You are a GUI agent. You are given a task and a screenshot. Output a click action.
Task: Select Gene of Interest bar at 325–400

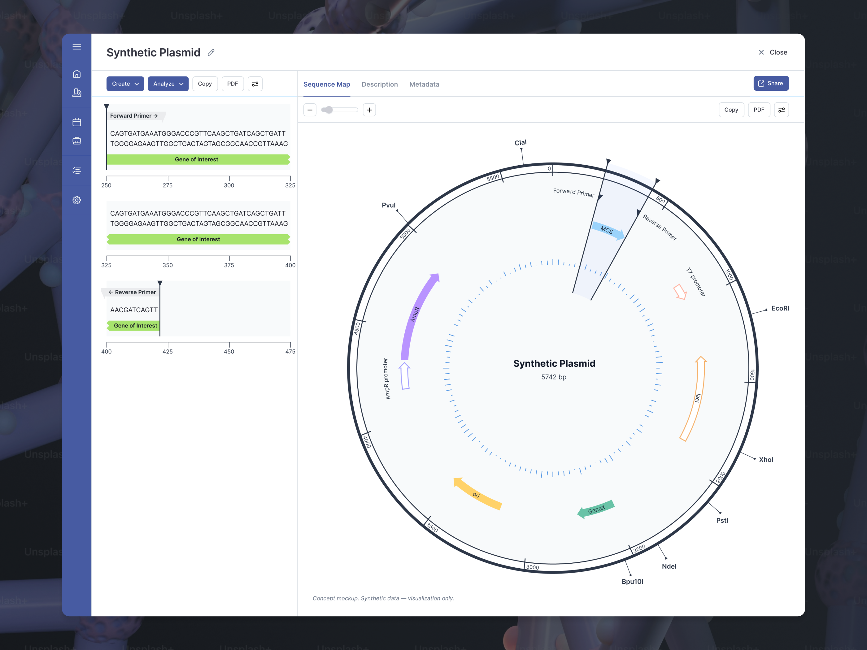pyautogui.click(x=198, y=239)
